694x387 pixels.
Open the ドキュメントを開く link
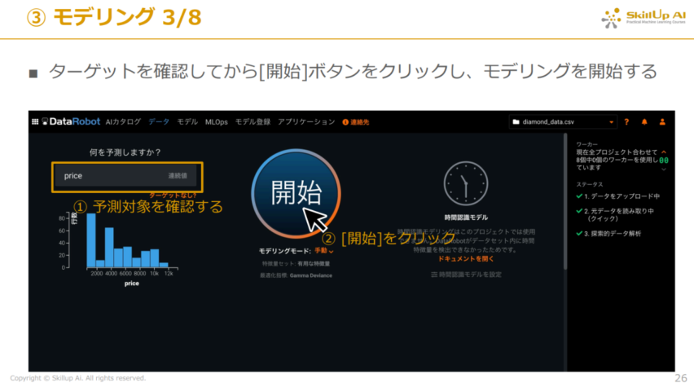pos(466,259)
